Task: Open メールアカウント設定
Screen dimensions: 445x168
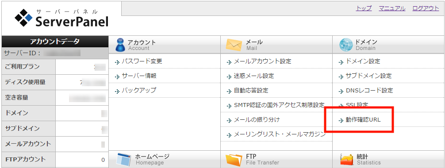Action: [x=262, y=61]
